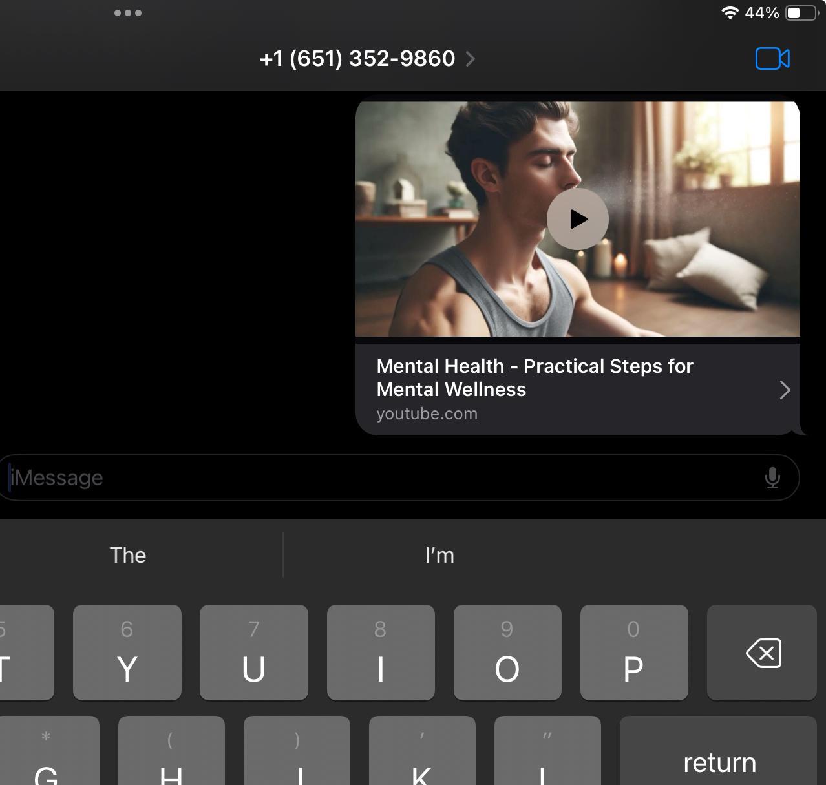Tap the I key on the top row

click(x=381, y=653)
